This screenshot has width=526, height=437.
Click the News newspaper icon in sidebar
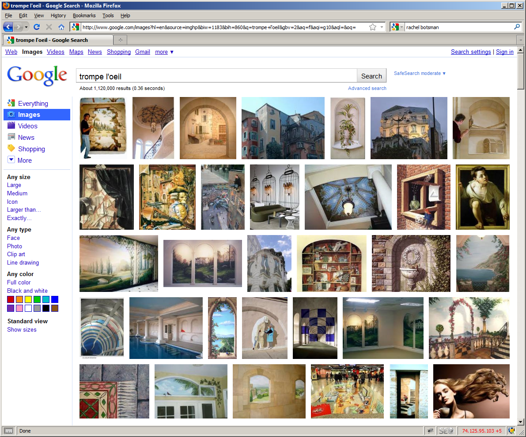point(11,137)
